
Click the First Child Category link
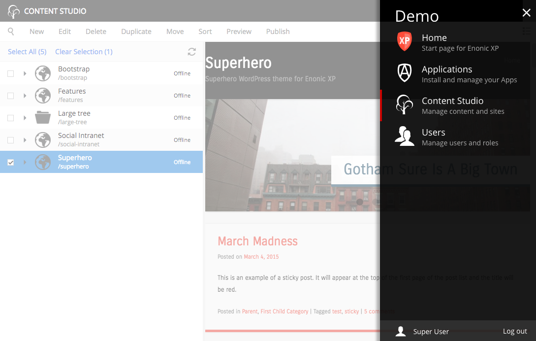tap(284, 311)
